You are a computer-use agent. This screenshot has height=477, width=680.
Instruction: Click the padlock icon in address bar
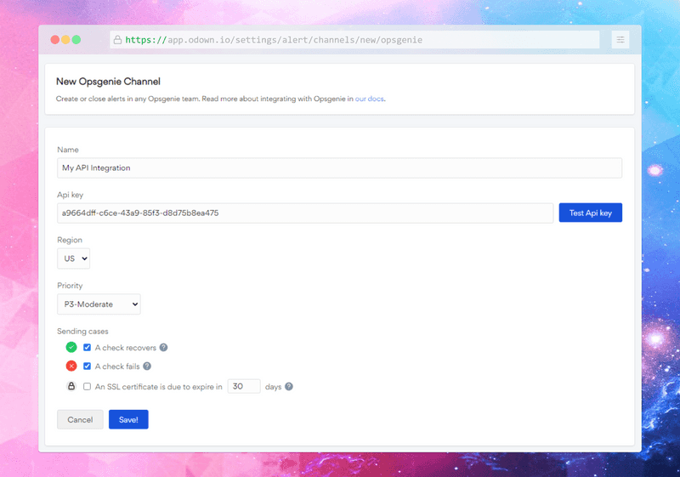pyautogui.click(x=117, y=40)
